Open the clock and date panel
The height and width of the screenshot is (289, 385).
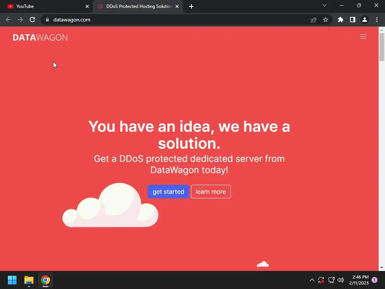[359, 280]
